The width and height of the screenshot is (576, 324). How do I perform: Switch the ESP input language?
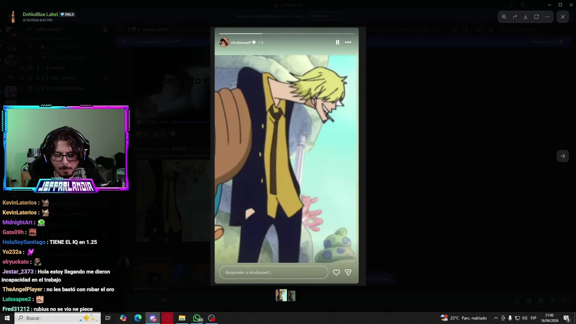coord(534,318)
